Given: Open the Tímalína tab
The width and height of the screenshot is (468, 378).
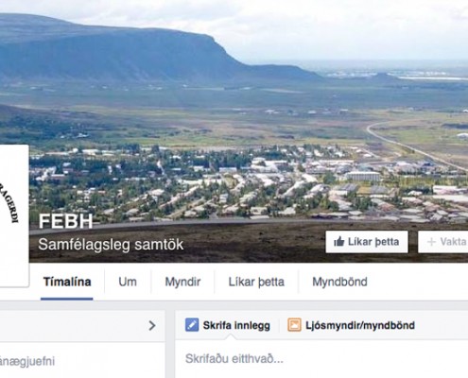Looking at the screenshot, I should click(x=67, y=282).
